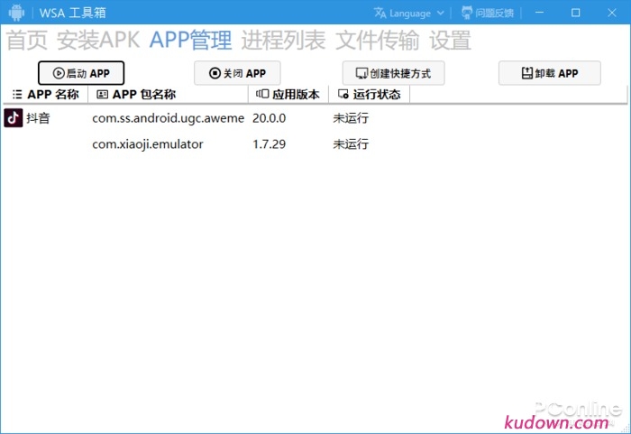Minimize the WSA 工具箱 window
631x434 pixels.
pos(539,13)
